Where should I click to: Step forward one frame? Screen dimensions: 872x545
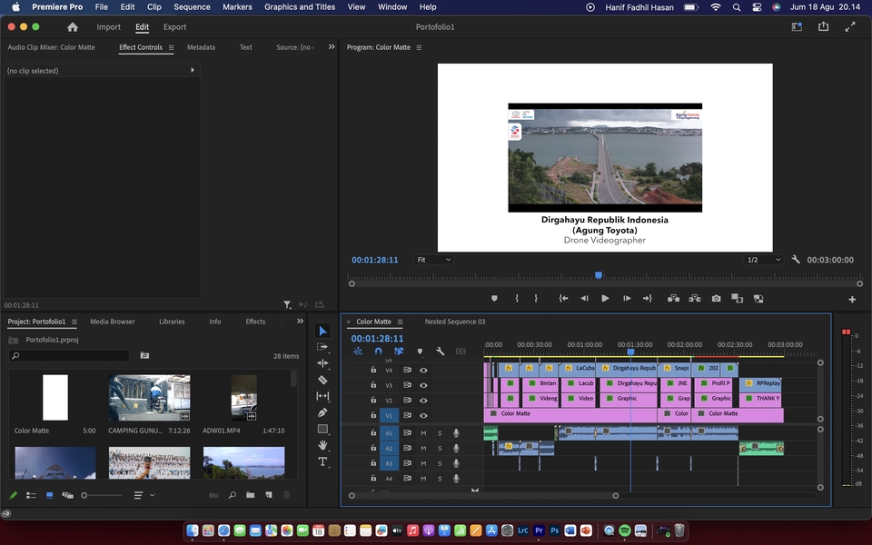[627, 299]
